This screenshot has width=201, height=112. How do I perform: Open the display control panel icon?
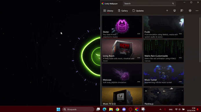click(x=182, y=11)
